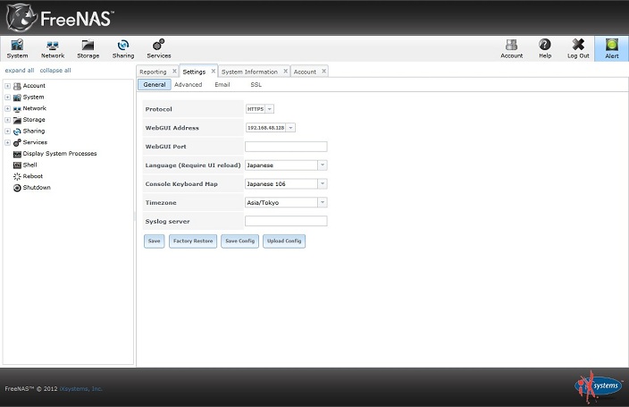Click the Log Out icon
Viewport: 629px width, 407px height.
click(578, 48)
